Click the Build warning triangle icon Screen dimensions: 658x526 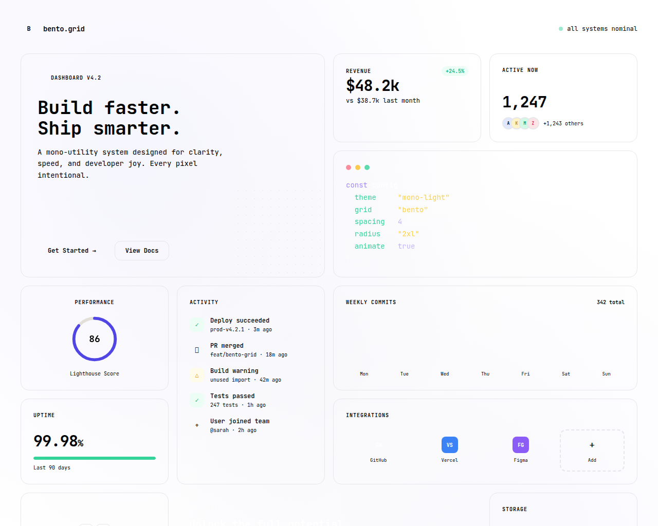click(197, 375)
